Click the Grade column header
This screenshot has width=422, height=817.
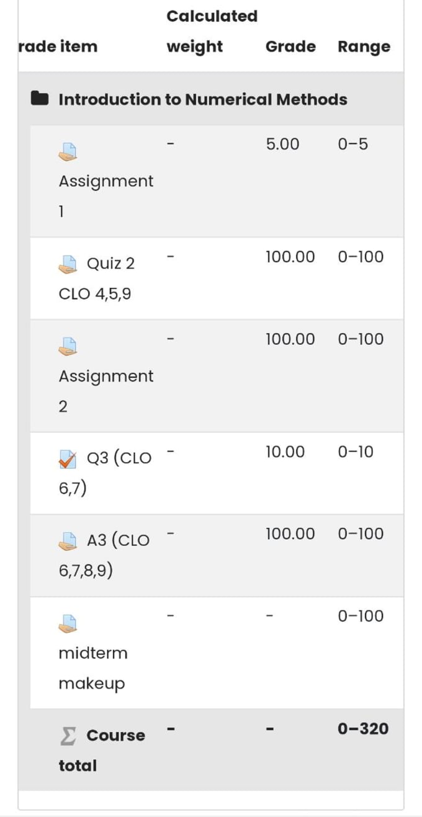click(x=290, y=47)
